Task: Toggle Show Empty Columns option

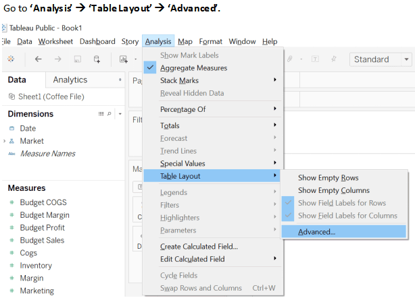Action: click(344, 190)
